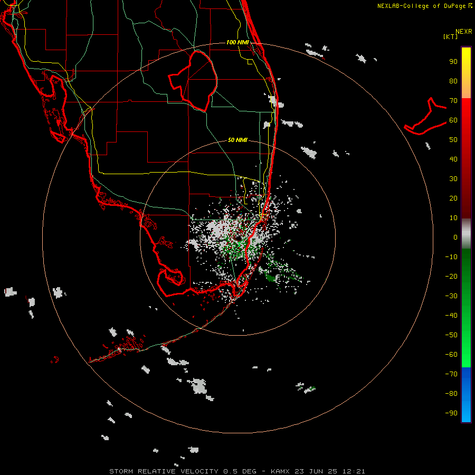Click the "-20" value on the velocity legend
The width and height of the screenshot is (475, 475).
451,277
